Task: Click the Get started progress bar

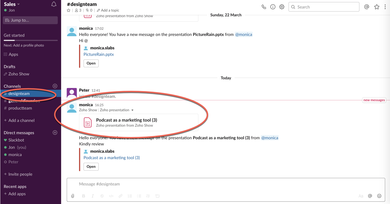Action: [x=31, y=40]
